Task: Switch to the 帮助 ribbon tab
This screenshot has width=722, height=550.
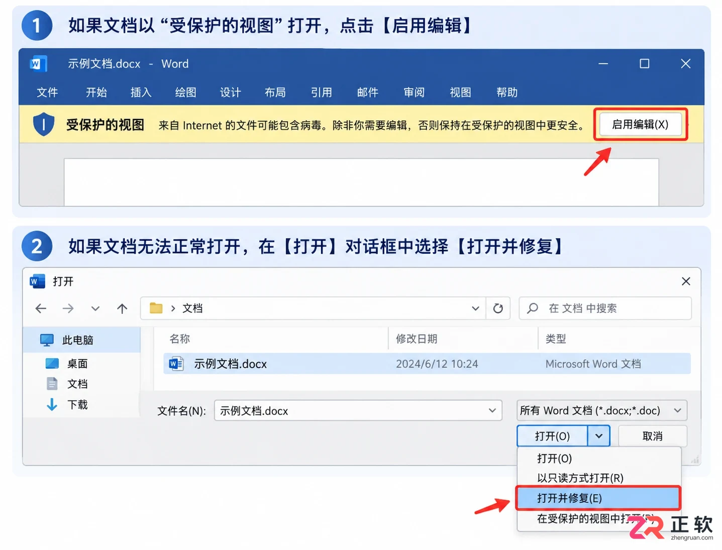Action: pyautogui.click(x=507, y=92)
